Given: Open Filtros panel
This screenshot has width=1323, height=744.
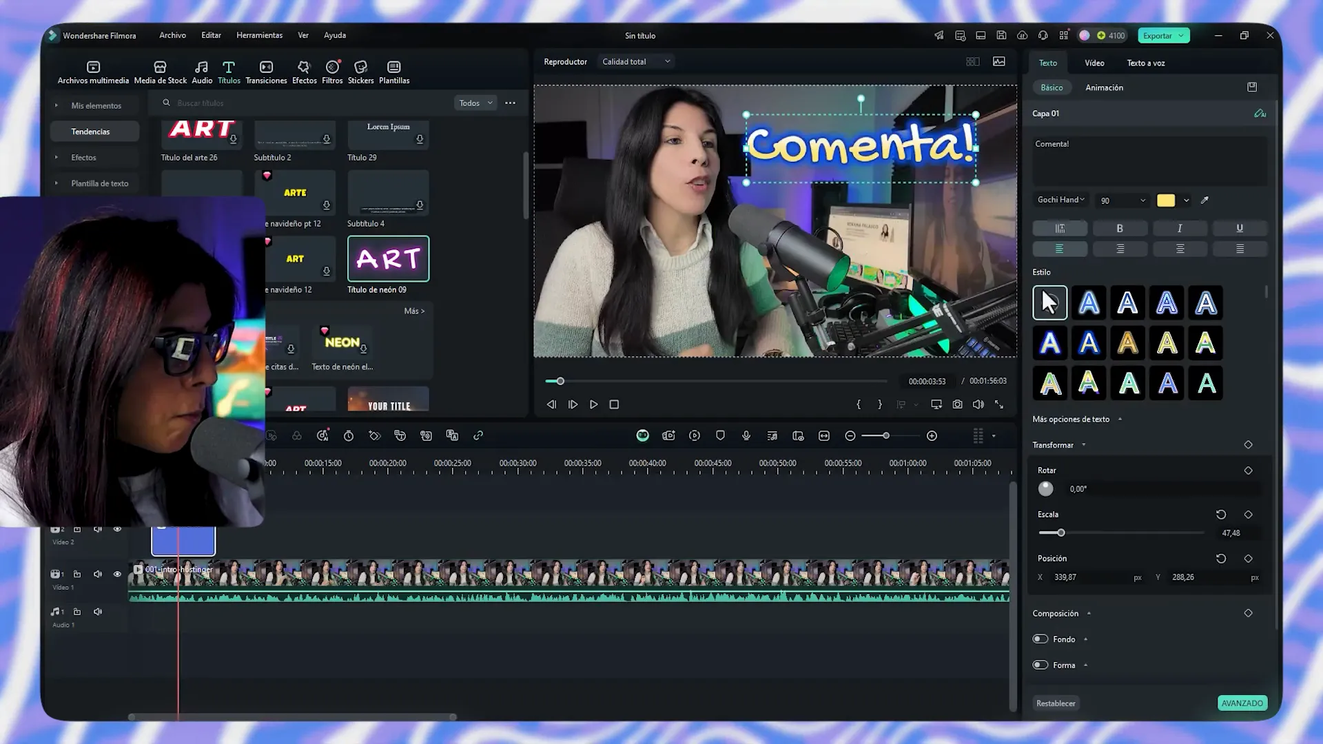Looking at the screenshot, I should point(332,72).
